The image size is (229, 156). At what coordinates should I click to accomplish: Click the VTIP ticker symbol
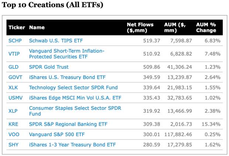tap(14, 54)
